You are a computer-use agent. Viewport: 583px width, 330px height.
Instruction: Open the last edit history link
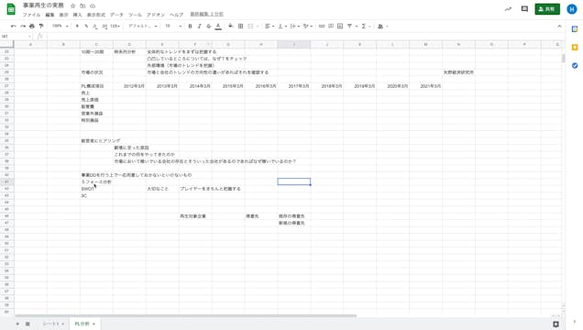pos(207,14)
